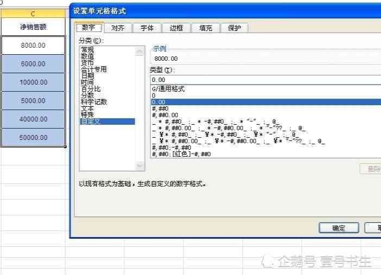Select #,##0 format

[160, 108]
